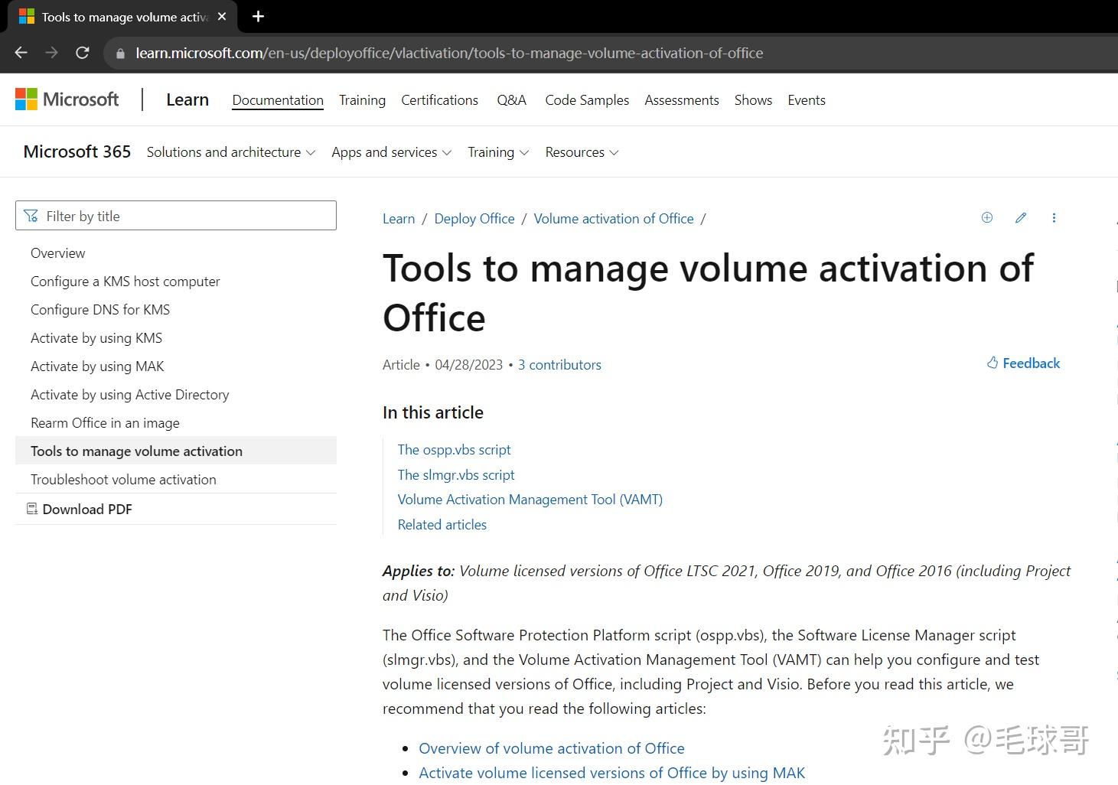Open Overview in sidebar

tap(58, 253)
